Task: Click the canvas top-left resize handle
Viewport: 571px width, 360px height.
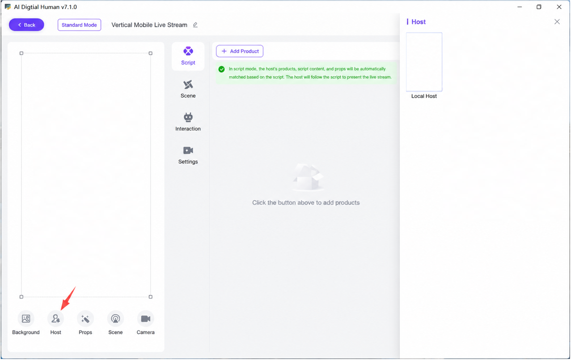Action: click(x=21, y=53)
